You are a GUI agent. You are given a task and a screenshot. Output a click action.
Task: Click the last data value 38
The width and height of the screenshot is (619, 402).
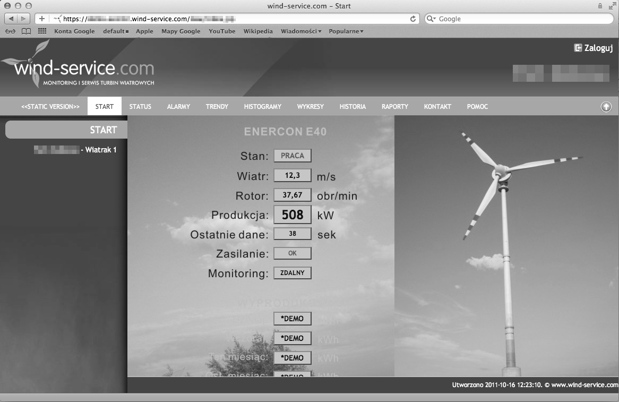click(x=293, y=234)
